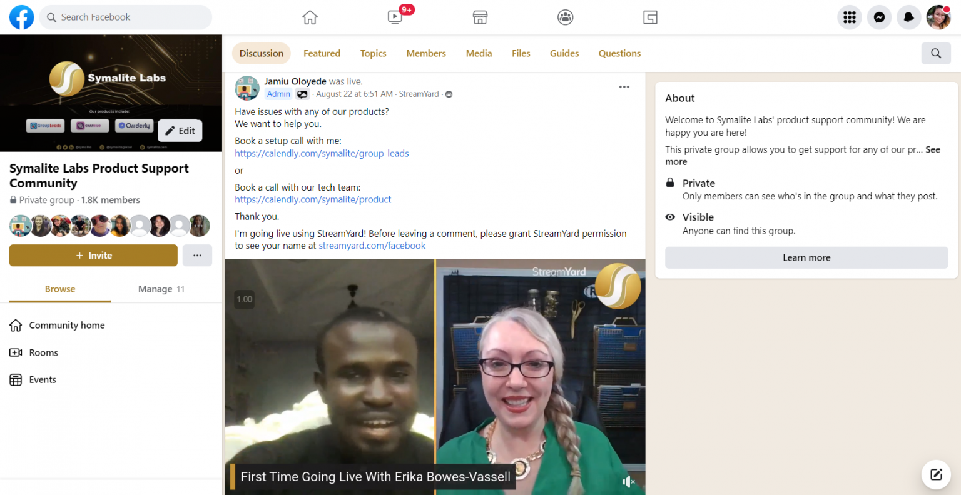The width and height of the screenshot is (961, 495).
Task: Open the Marketplace section
Action: pyautogui.click(x=480, y=17)
